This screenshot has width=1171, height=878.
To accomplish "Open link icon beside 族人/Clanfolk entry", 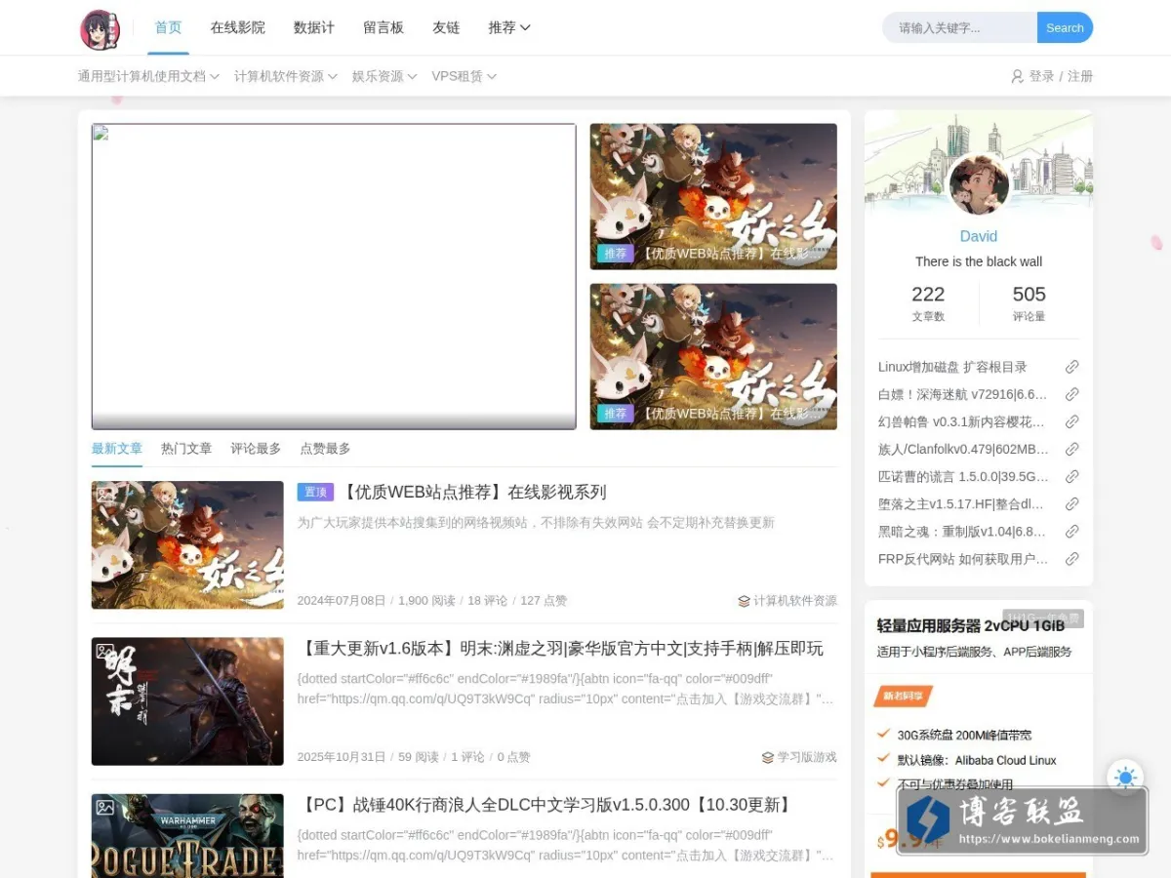I will pos(1071,449).
